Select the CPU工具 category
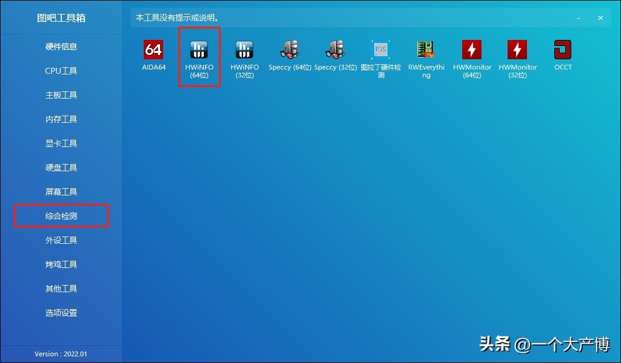The width and height of the screenshot is (621, 363). pos(61,71)
